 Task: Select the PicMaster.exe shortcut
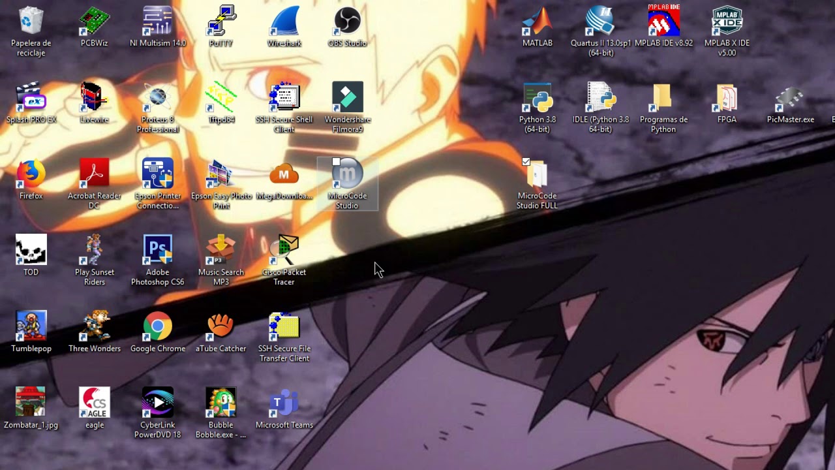tap(790, 97)
